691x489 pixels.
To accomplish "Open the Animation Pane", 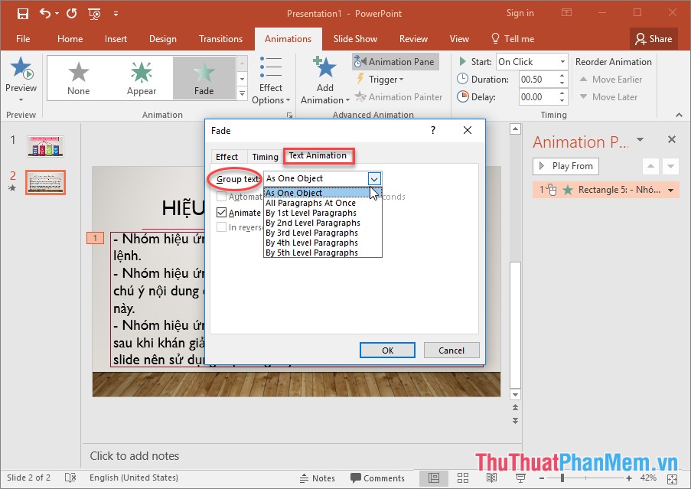I will point(395,61).
